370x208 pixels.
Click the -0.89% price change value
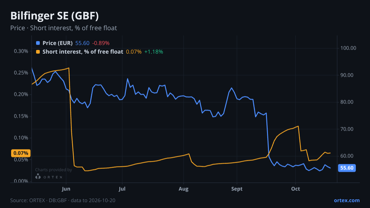click(x=101, y=43)
